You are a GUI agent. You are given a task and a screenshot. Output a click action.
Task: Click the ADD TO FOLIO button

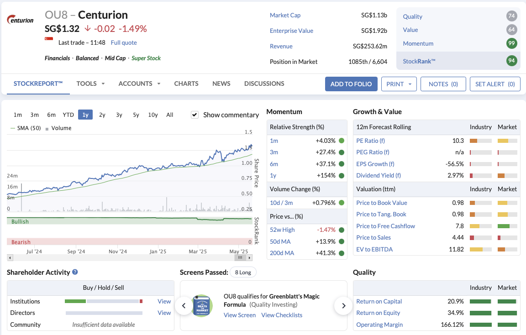351,84
